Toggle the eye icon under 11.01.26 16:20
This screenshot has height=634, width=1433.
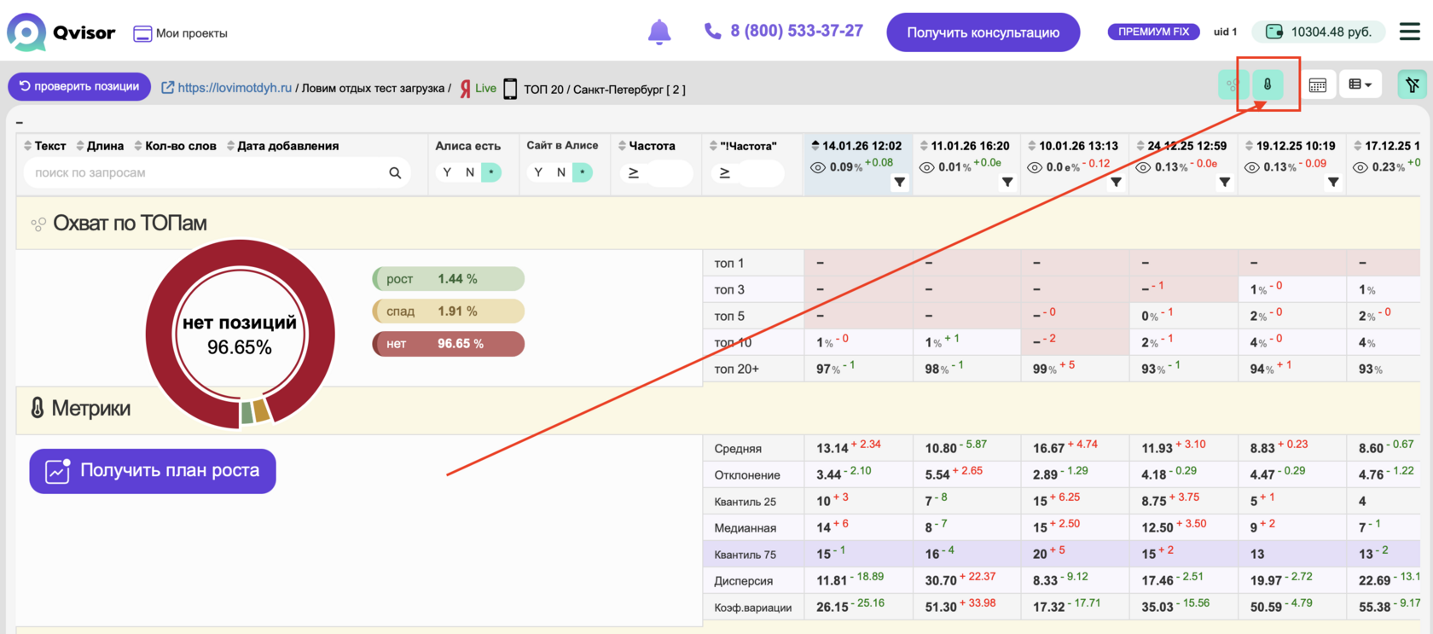coord(926,167)
